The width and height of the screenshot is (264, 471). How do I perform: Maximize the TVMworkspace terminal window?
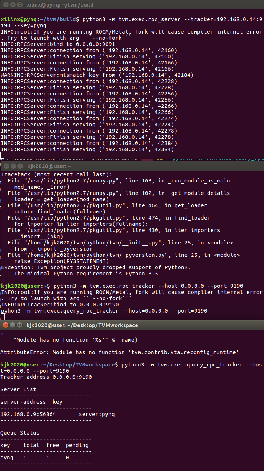click(20, 325)
